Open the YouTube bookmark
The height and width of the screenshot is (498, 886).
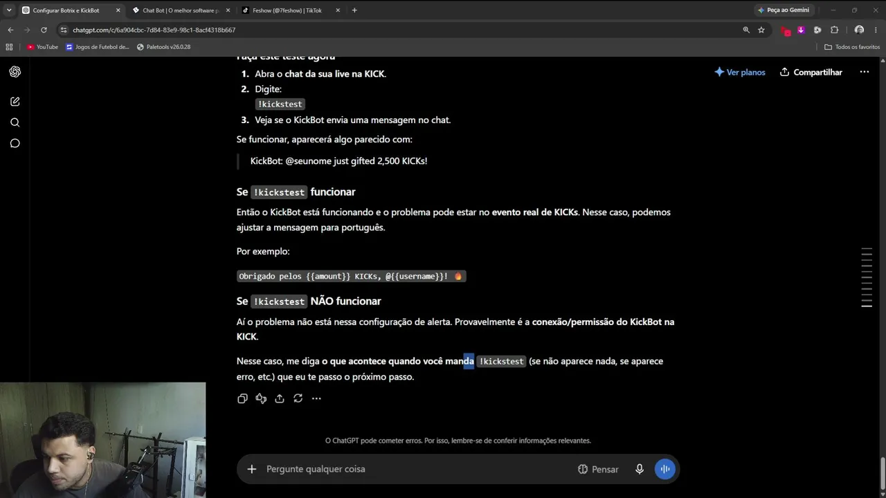(42, 47)
